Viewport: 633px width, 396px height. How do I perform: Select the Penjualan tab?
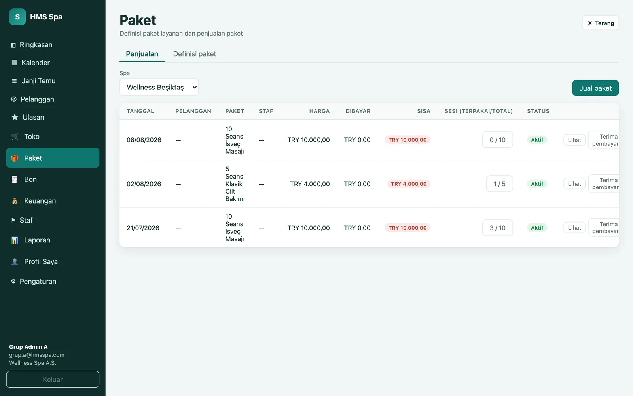tap(142, 54)
